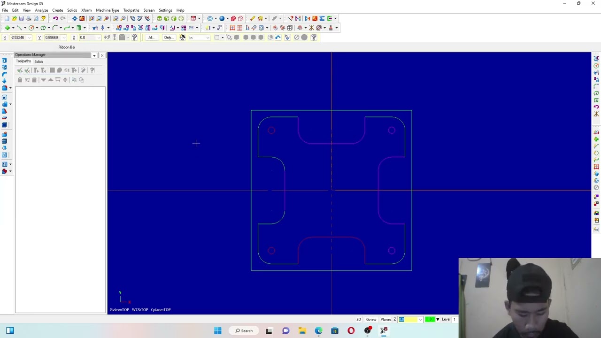Click the Solid Sweep icon in left sidebar
601x338 pixels.
tap(4, 74)
